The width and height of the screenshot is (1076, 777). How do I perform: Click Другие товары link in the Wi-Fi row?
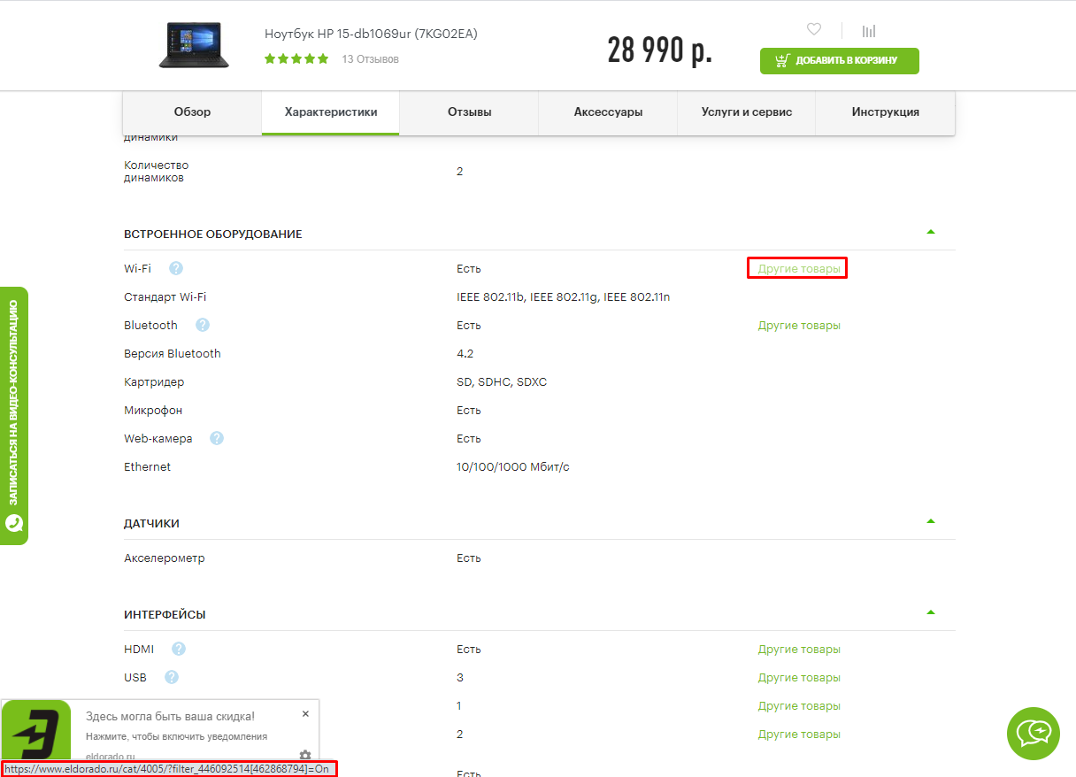(799, 268)
